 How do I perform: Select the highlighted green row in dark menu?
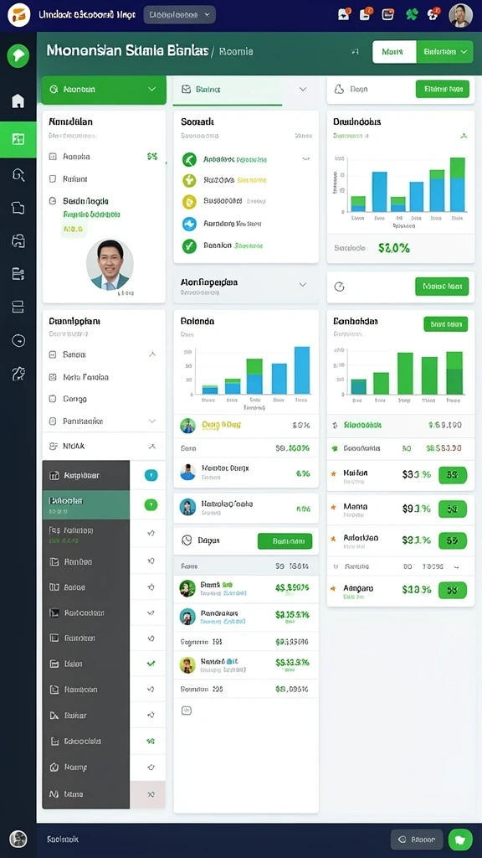(86, 504)
